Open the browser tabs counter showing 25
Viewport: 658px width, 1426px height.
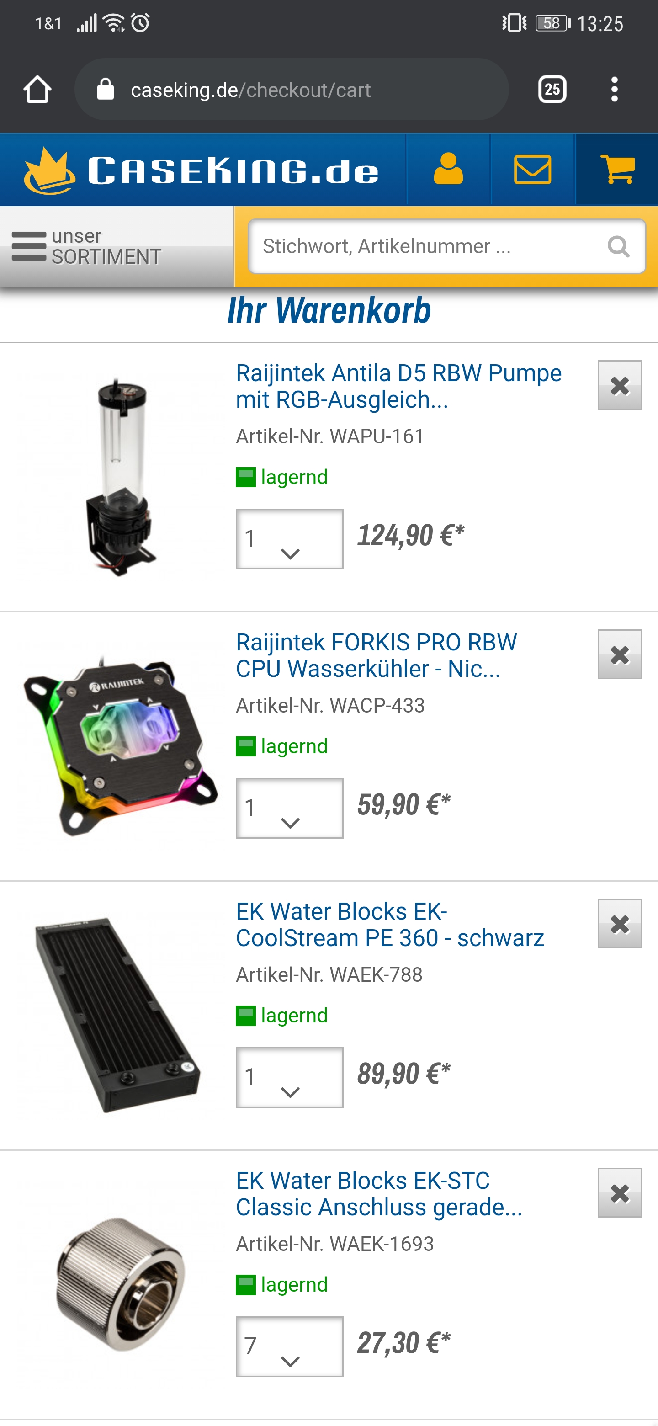pyautogui.click(x=552, y=89)
